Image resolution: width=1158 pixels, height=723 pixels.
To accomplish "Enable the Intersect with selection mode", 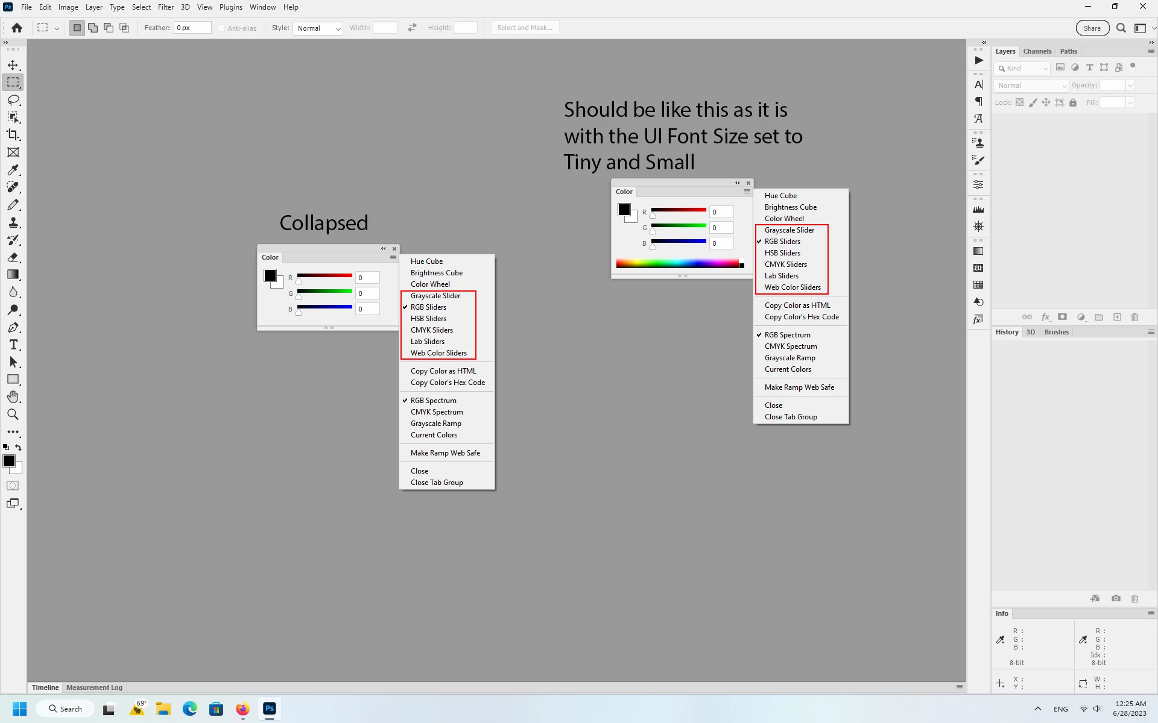I will point(124,28).
